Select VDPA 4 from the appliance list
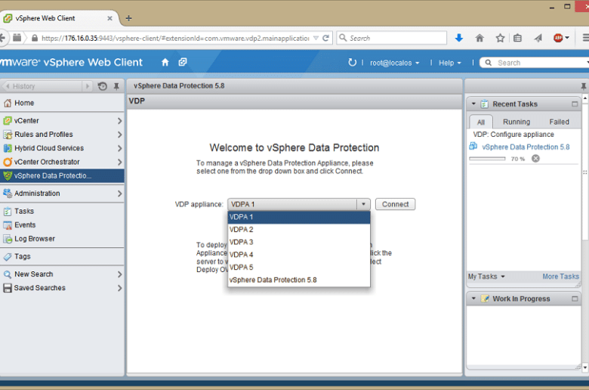589x390 pixels. [299, 255]
